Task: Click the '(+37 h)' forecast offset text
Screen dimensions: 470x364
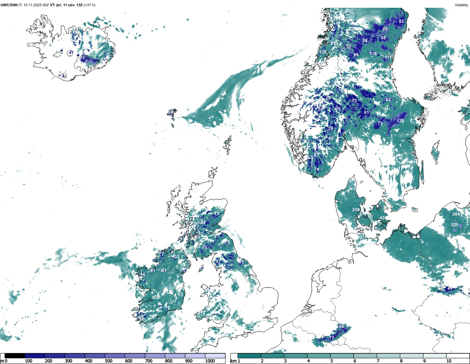Action: click(x=90, y=5)
